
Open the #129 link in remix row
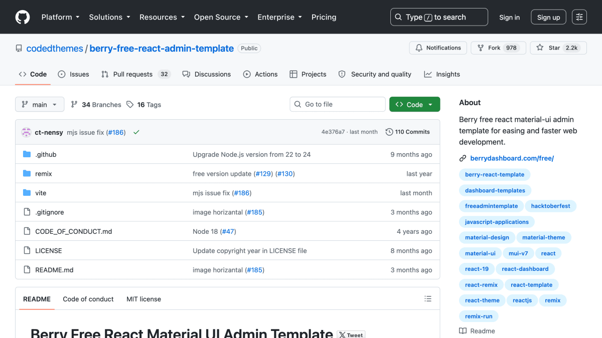click(x=263, y=174)
